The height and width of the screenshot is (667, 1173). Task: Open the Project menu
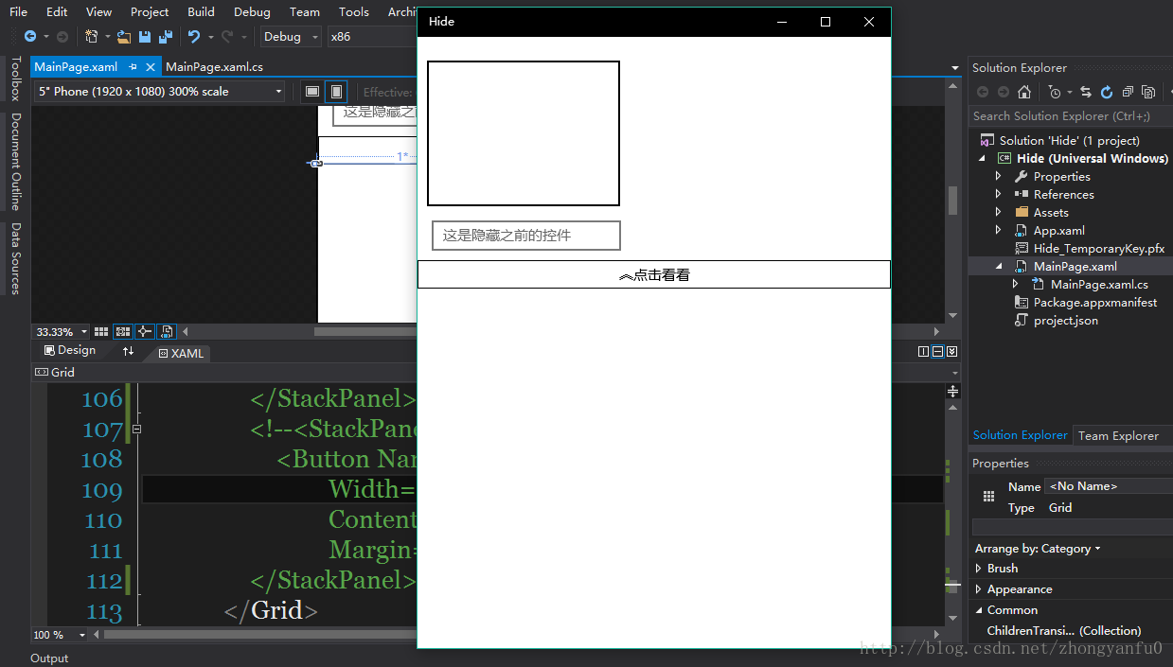(150, 12)
